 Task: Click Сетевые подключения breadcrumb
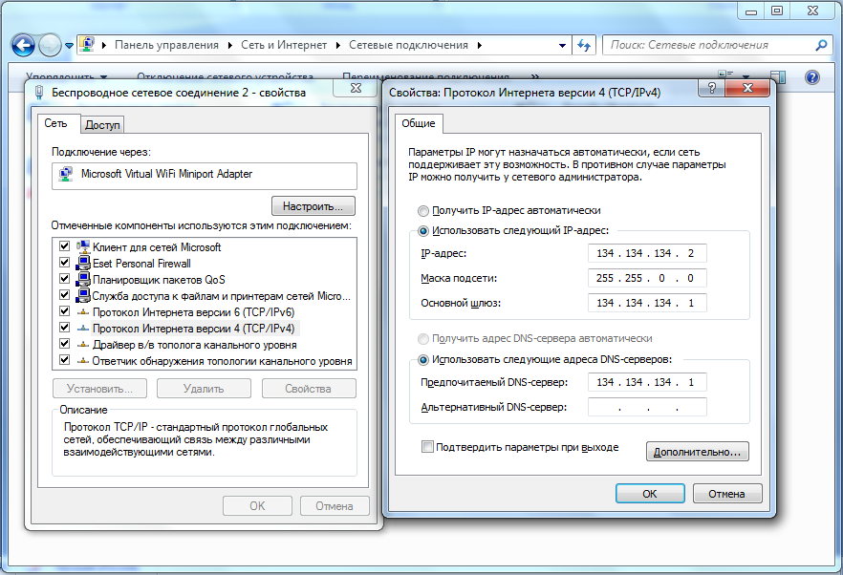409,45
